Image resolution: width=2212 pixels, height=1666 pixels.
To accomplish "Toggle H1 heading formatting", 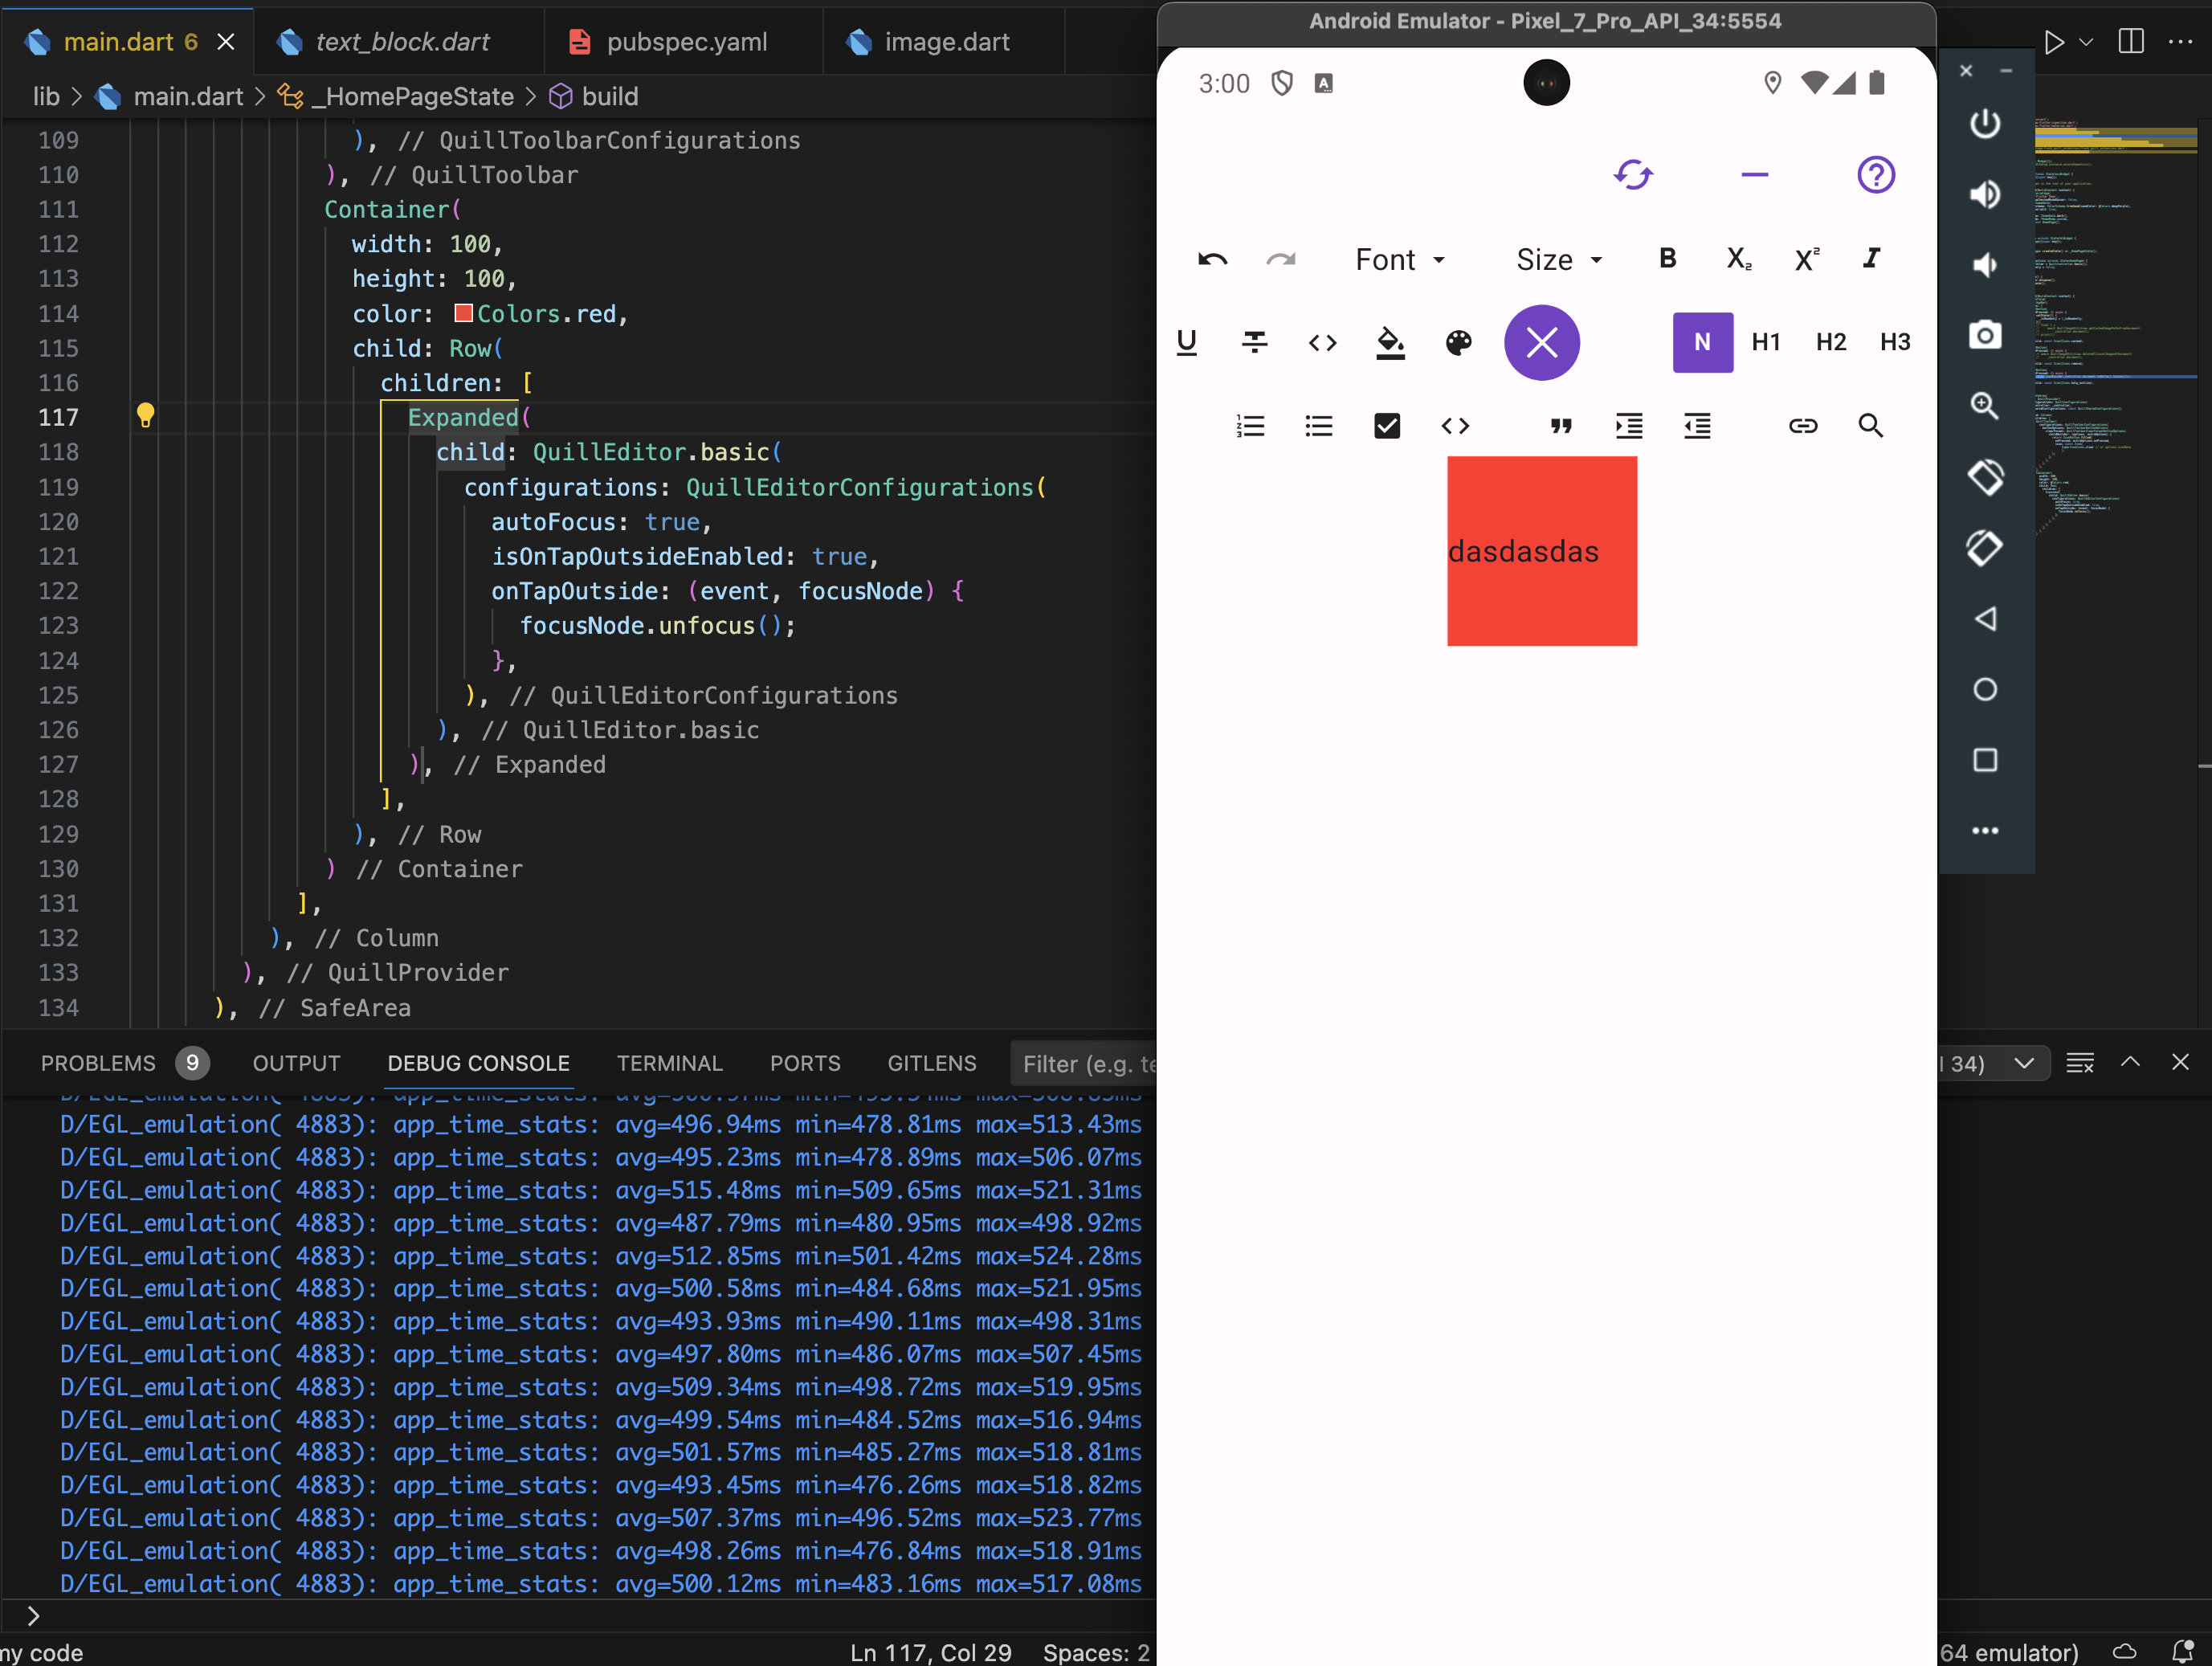I will tap(1766, 342).
